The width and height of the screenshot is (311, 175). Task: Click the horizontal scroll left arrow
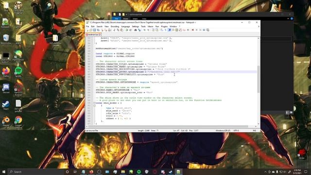click(86, 126)
